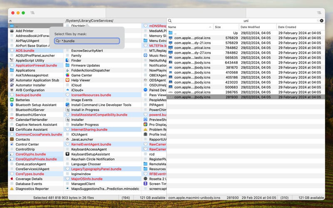Focus the 'Select files by mask' field

(87, 41)
